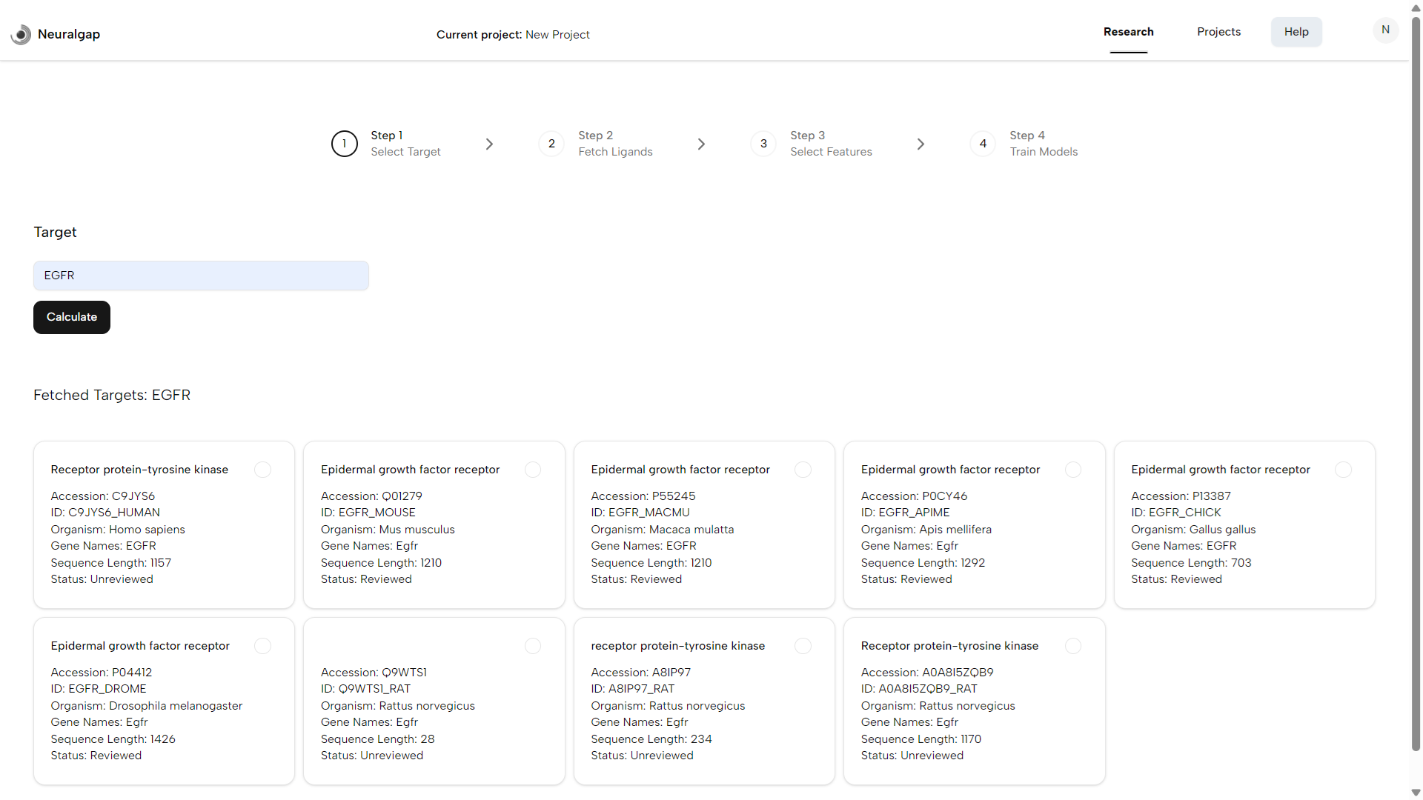Click the Target input field with EGFR
This screenshot has height=800, width=1423.
pos(201,276)
